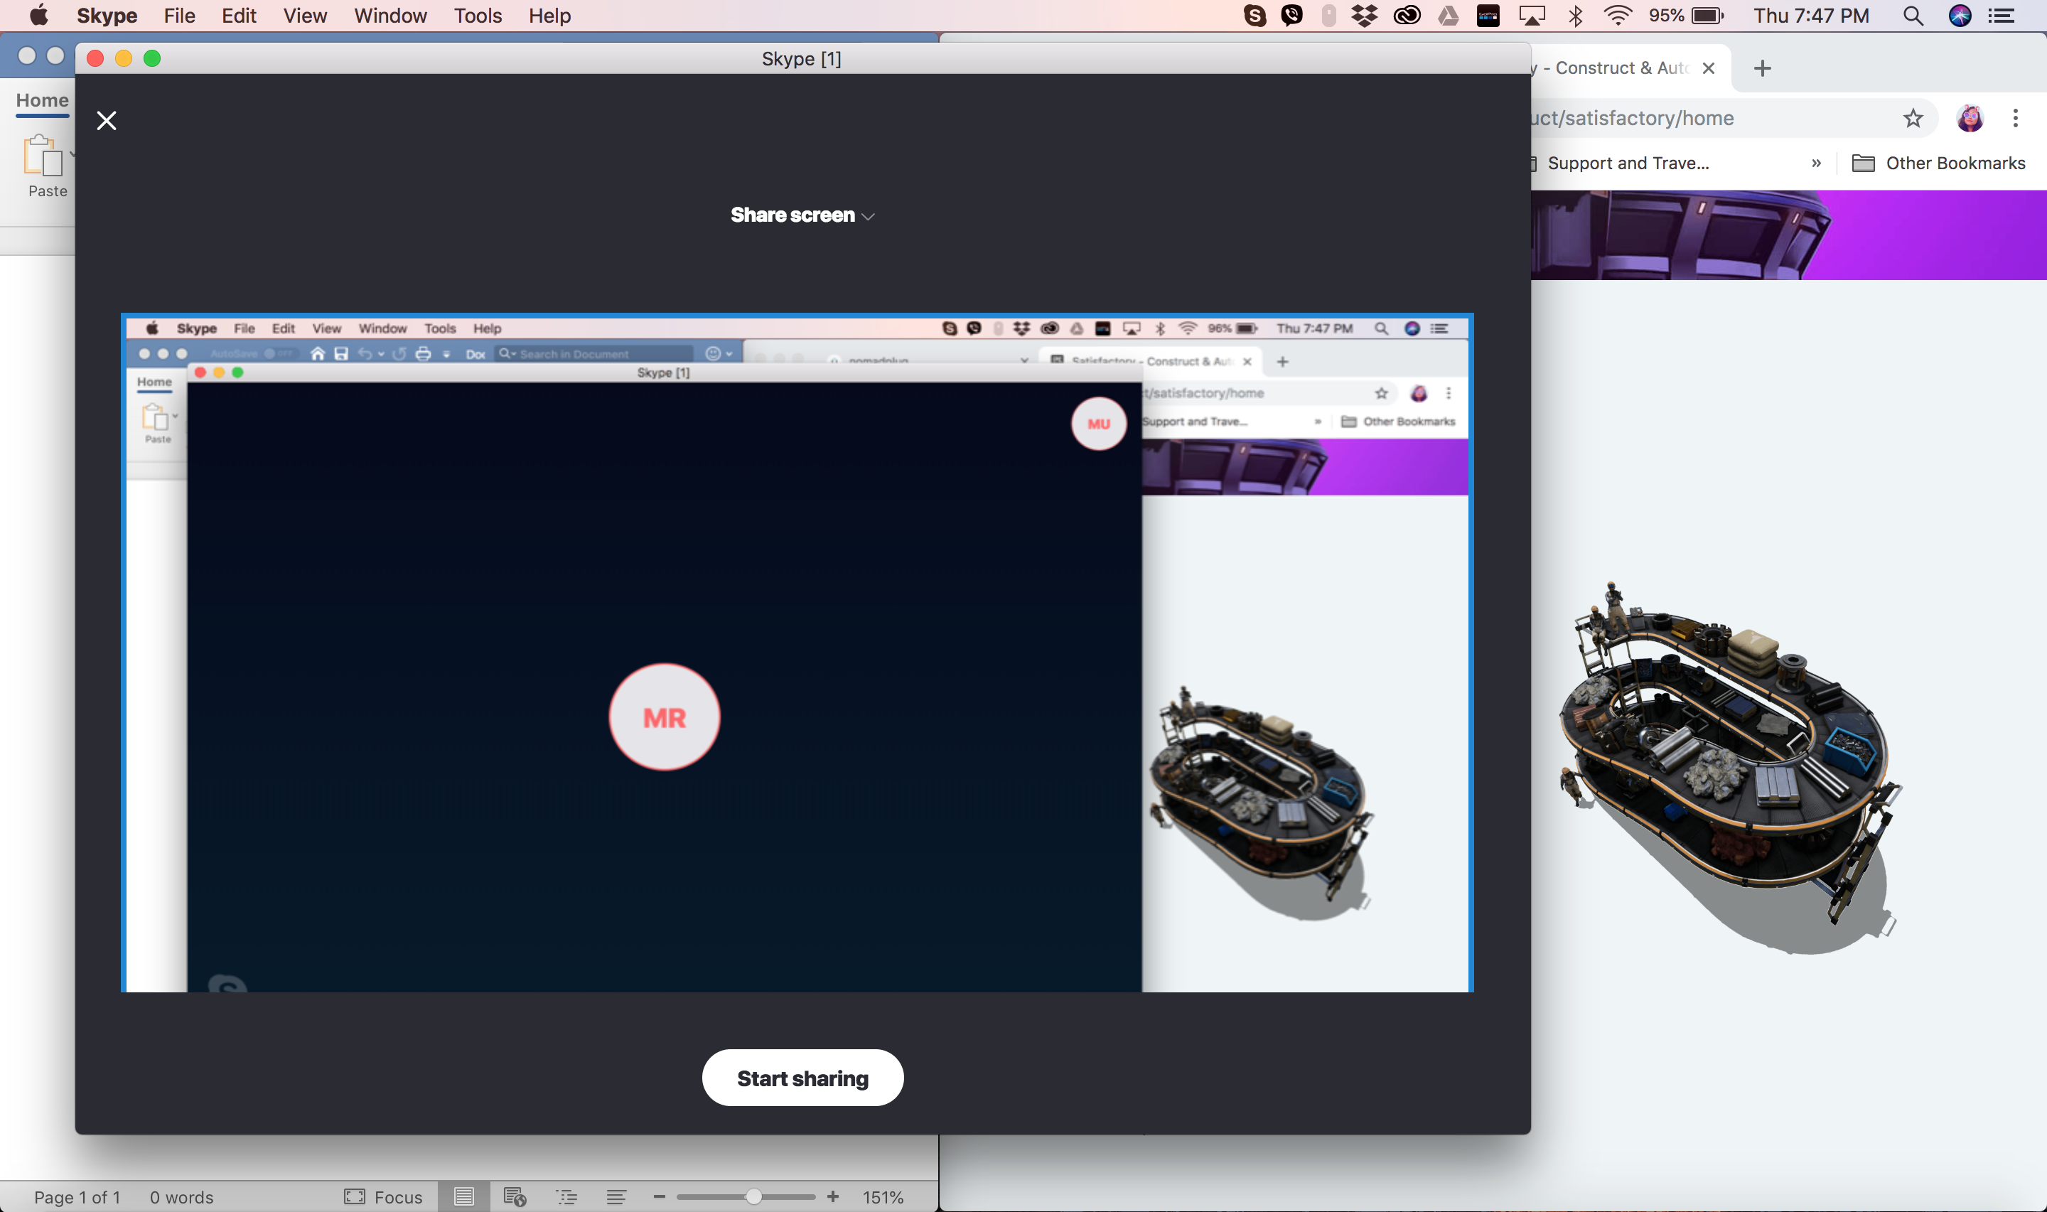
Task: Open the Google Drive menu bar icon
Action: click(1448, 16)
